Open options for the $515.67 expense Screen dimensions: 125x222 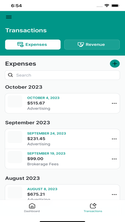[x=114, y=103]
